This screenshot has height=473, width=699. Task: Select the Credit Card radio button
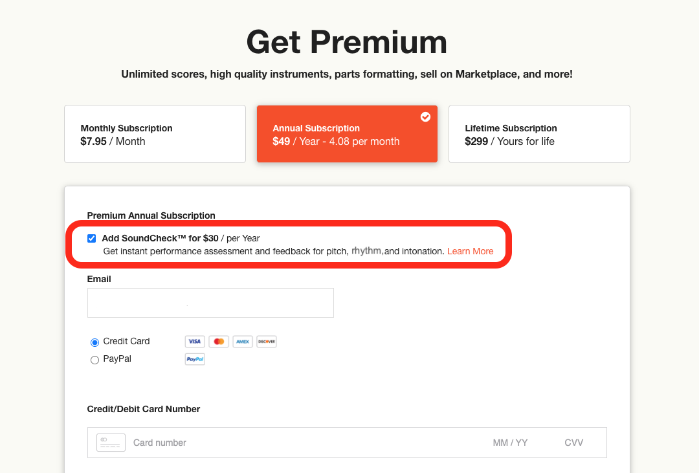pyautogui.click(x=94, y=342)
